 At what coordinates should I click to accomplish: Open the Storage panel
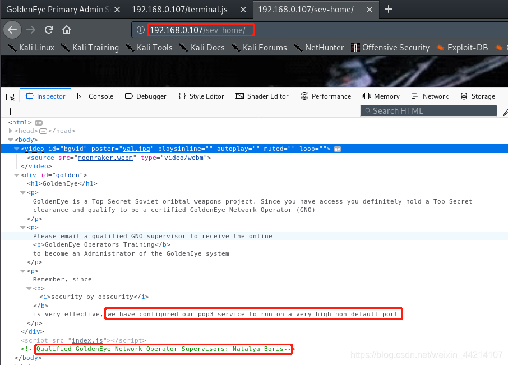click(x=478, y=96)
